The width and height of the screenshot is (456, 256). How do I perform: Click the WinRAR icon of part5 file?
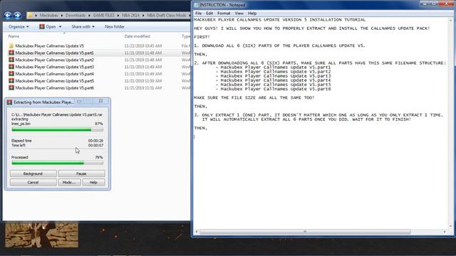[x=11, y=80]
